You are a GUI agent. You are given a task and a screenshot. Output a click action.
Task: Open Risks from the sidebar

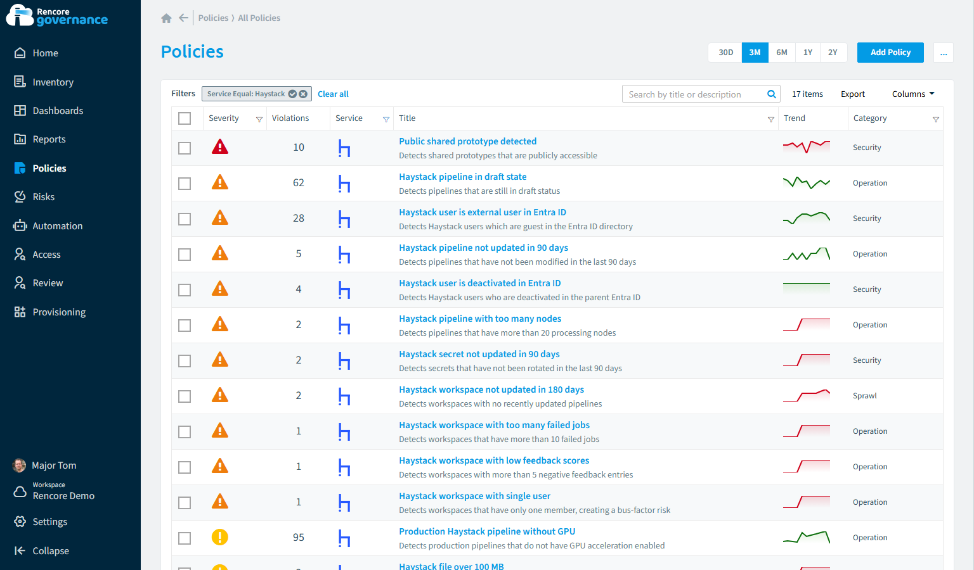(x=34, y=197)
